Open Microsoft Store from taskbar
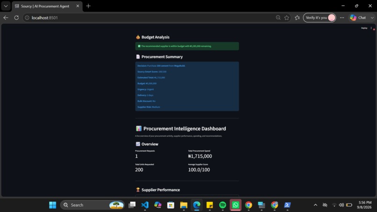The width and height of the screenshot is (377, 212). pos(171,205)
